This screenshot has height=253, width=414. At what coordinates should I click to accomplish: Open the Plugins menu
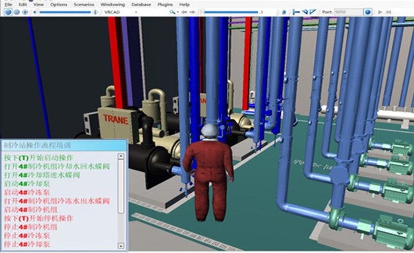click(x=165, y=4)
